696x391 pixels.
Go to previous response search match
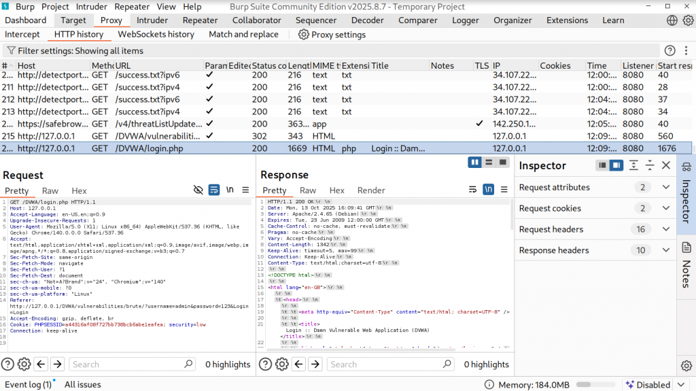click(299, 364)
